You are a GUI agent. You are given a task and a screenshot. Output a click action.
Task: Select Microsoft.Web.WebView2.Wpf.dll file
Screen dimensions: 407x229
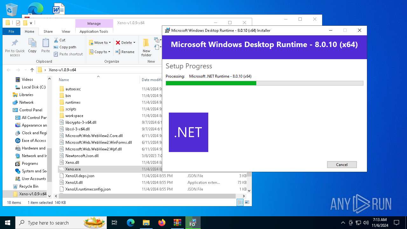coord(91,149)
